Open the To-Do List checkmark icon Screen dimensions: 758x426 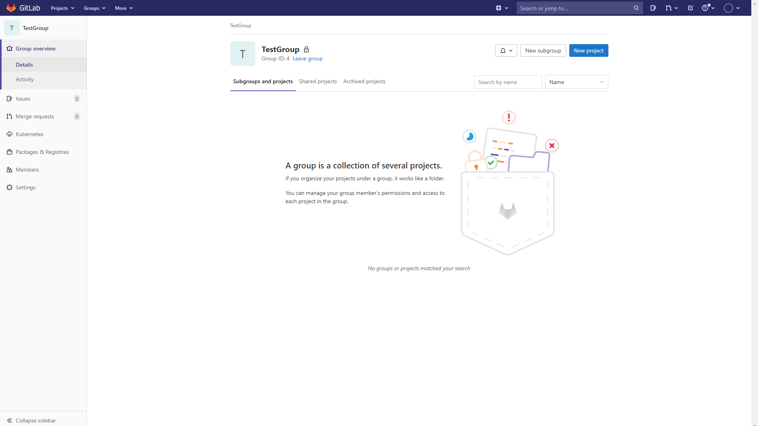click(690, 8)
